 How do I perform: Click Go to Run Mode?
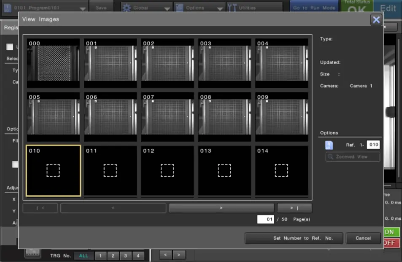pyautogui.click(x=314, y=8)
